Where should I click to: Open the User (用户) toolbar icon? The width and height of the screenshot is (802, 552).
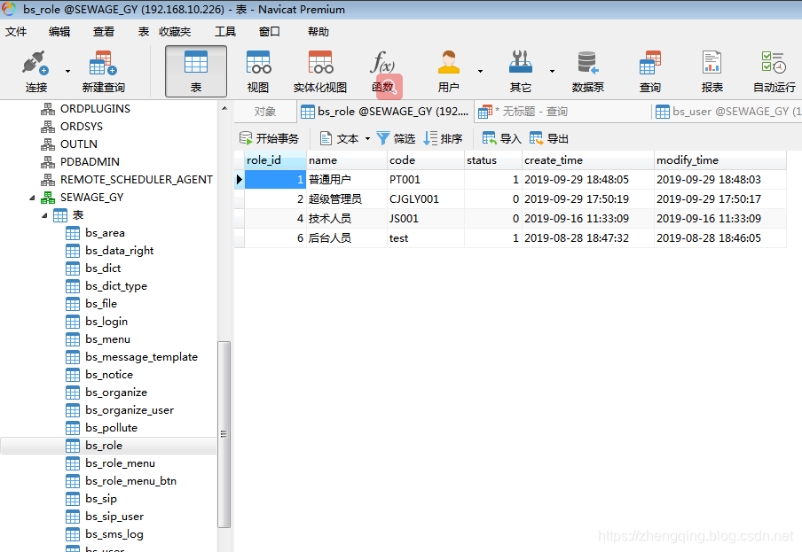click(449, 62)
